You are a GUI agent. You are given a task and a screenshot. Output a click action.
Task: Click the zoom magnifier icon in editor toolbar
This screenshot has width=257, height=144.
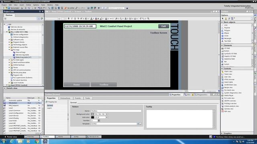(148, 19)
